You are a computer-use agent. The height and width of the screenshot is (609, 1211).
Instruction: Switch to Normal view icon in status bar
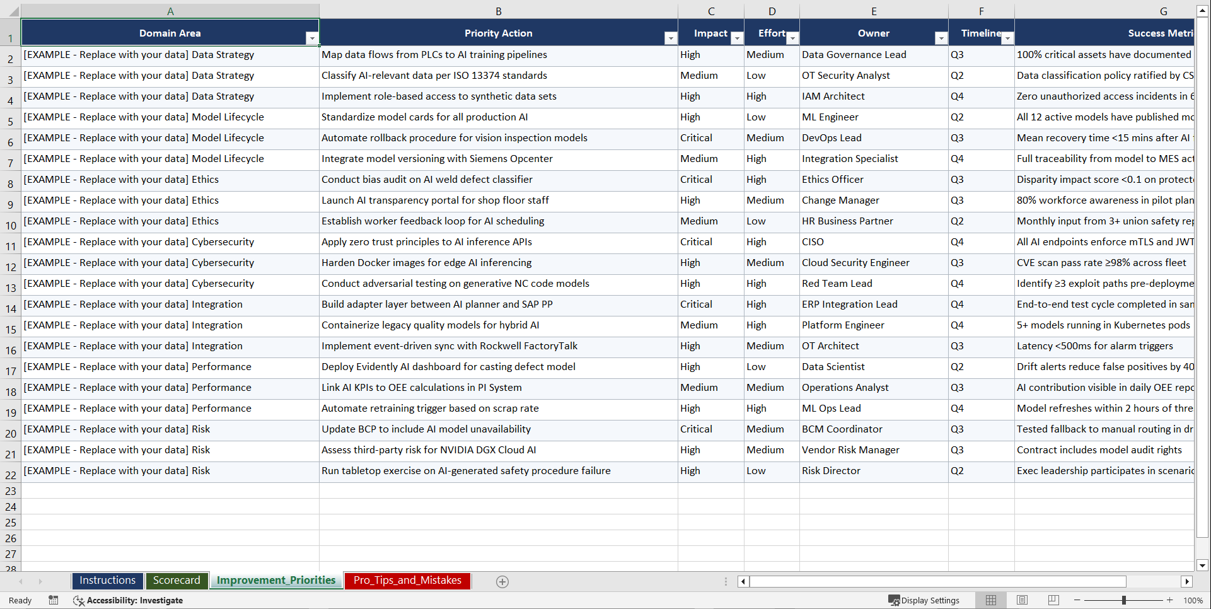(990, 600)
